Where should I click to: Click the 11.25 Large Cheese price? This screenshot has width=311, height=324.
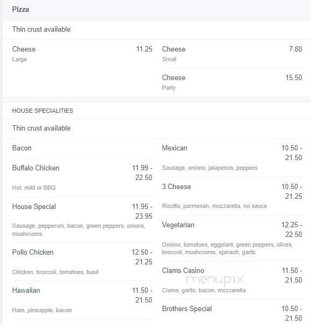click(x=144, y=49)
